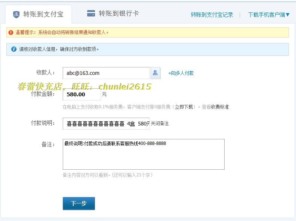Focus the 付款说明 input field
296x221 pixels.
click(x=106, y=124)
